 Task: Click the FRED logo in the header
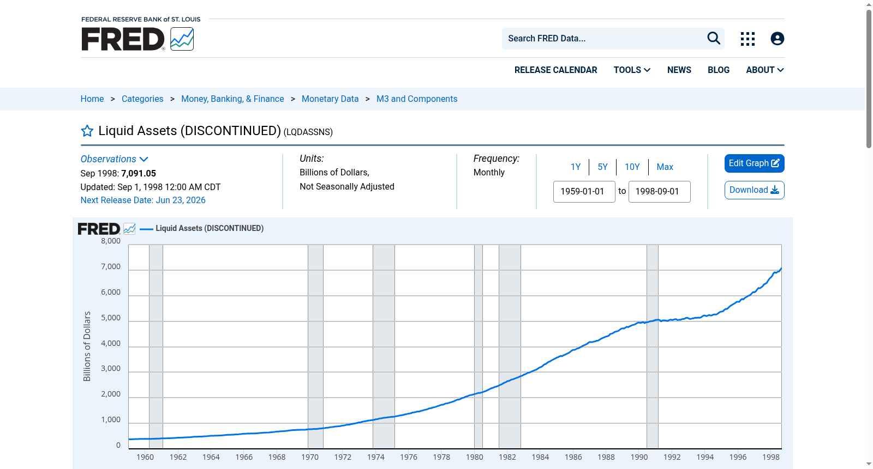coord(137,39)
